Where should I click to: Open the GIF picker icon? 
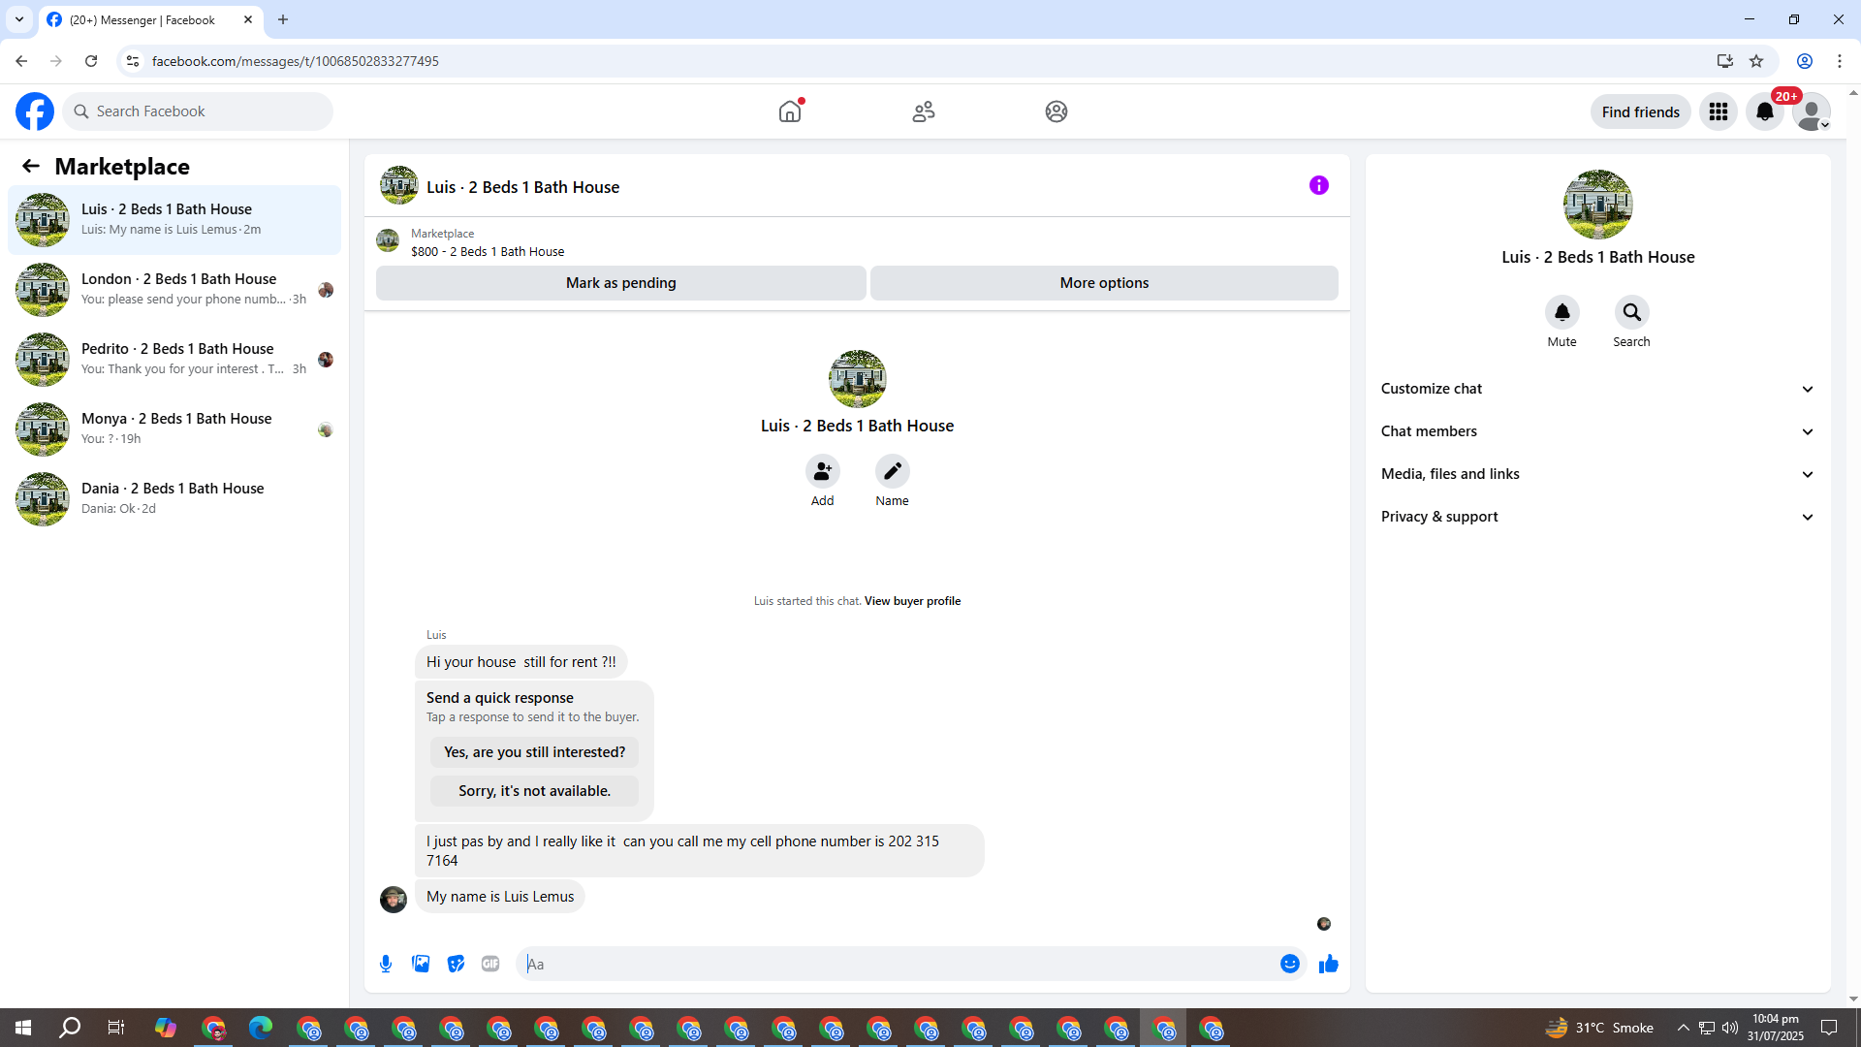[x=490, y=964]
